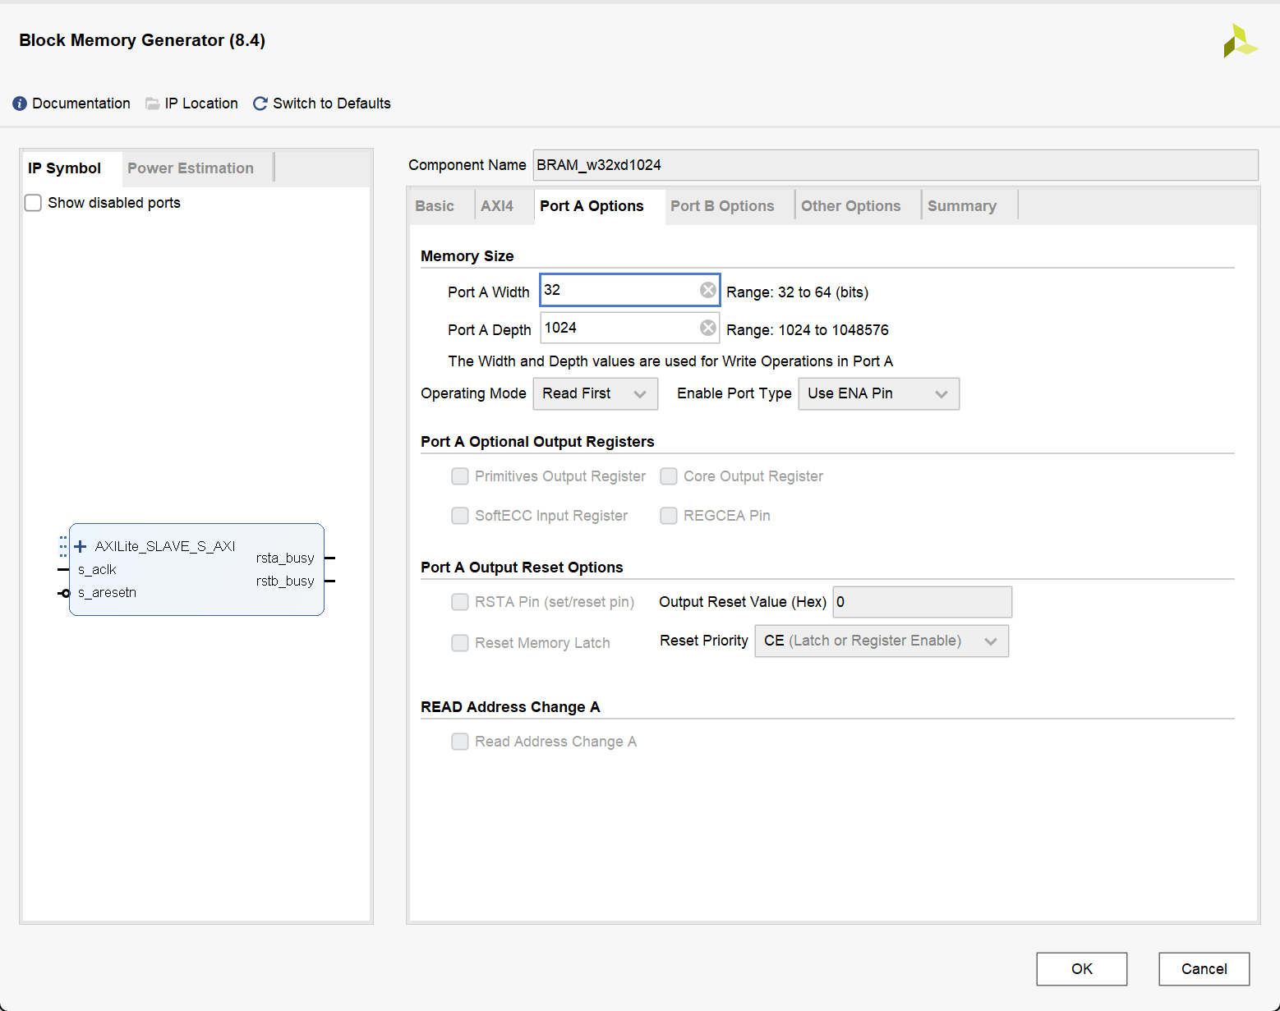Toggle Show disabled ports checkbox

[33, 203]
